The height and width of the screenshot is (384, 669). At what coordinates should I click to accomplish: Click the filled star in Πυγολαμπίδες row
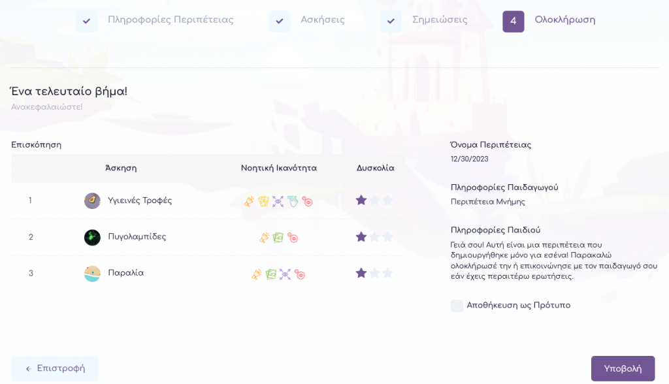(361, 236)
